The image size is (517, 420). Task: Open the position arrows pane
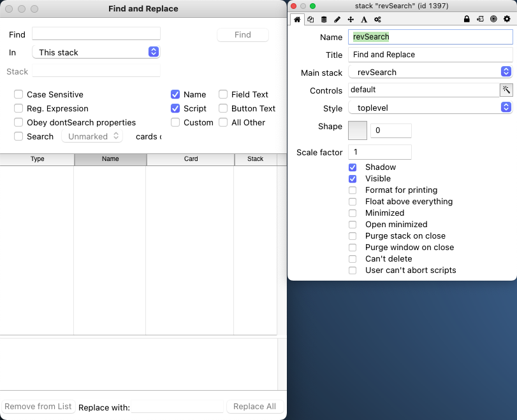pyautogui.click(x=351, y=19)
